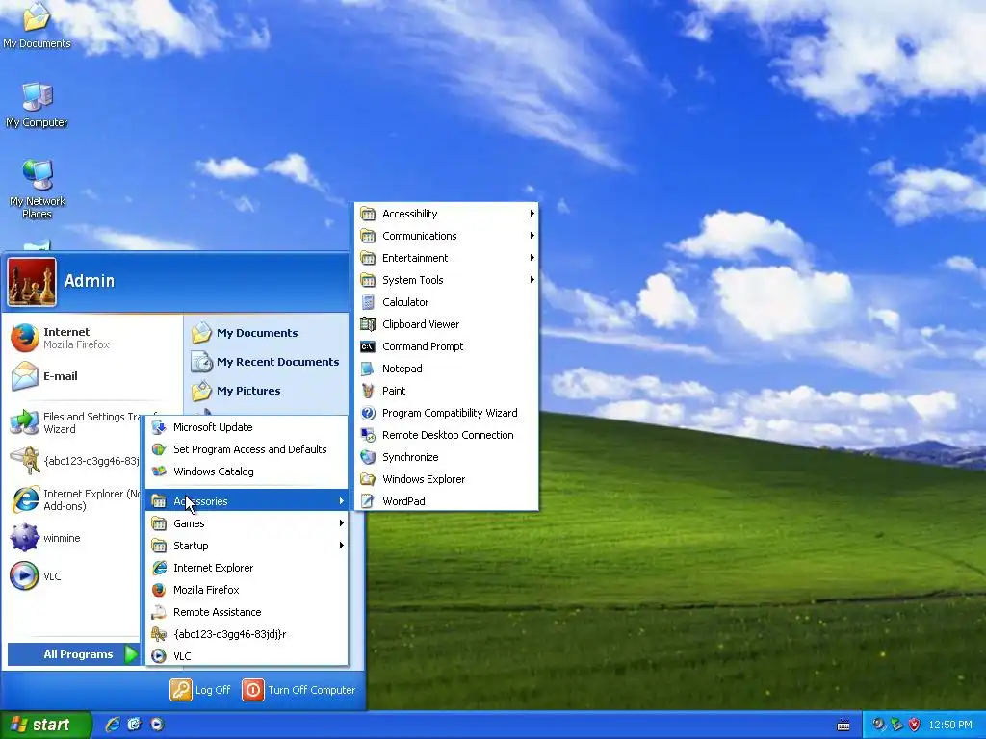Open My Documents in Start menu

pyautogui.click(x=268, y=333)
